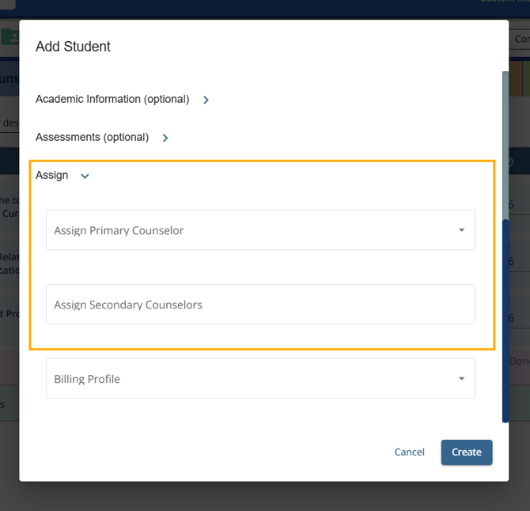Click the chevron beside Academic Information
The image size is (530, 511).
206,100
